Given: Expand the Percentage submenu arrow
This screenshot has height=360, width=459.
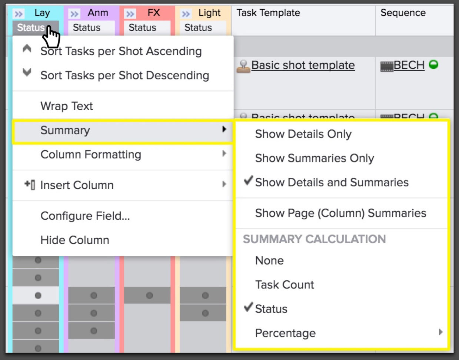Looking at the screenshot, I should pos(440,332).
